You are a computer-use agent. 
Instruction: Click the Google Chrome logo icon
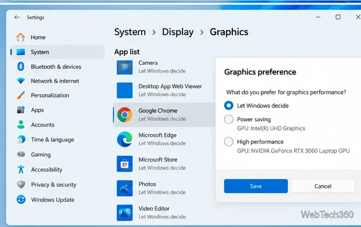click(125, 115)
